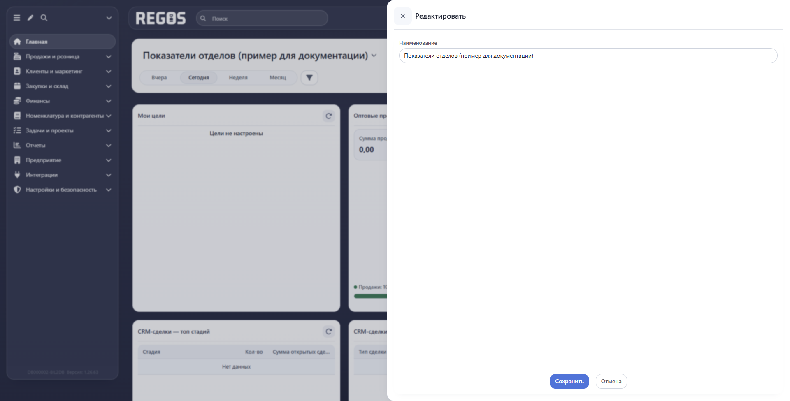Refresh the CRM-сделки топ стадий widget
790x401 pixels.
(329, 331)
